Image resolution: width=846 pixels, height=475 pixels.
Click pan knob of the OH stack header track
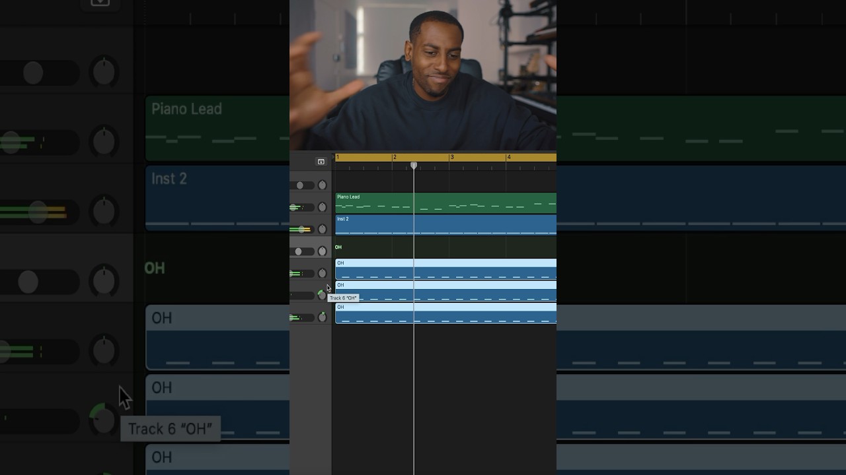[323, 251]
